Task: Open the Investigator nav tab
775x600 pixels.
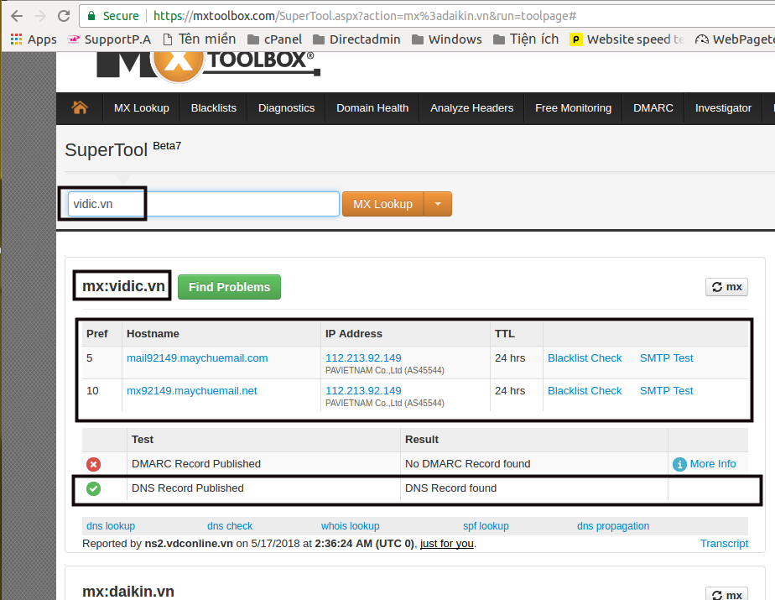Action: click(723, 107)
